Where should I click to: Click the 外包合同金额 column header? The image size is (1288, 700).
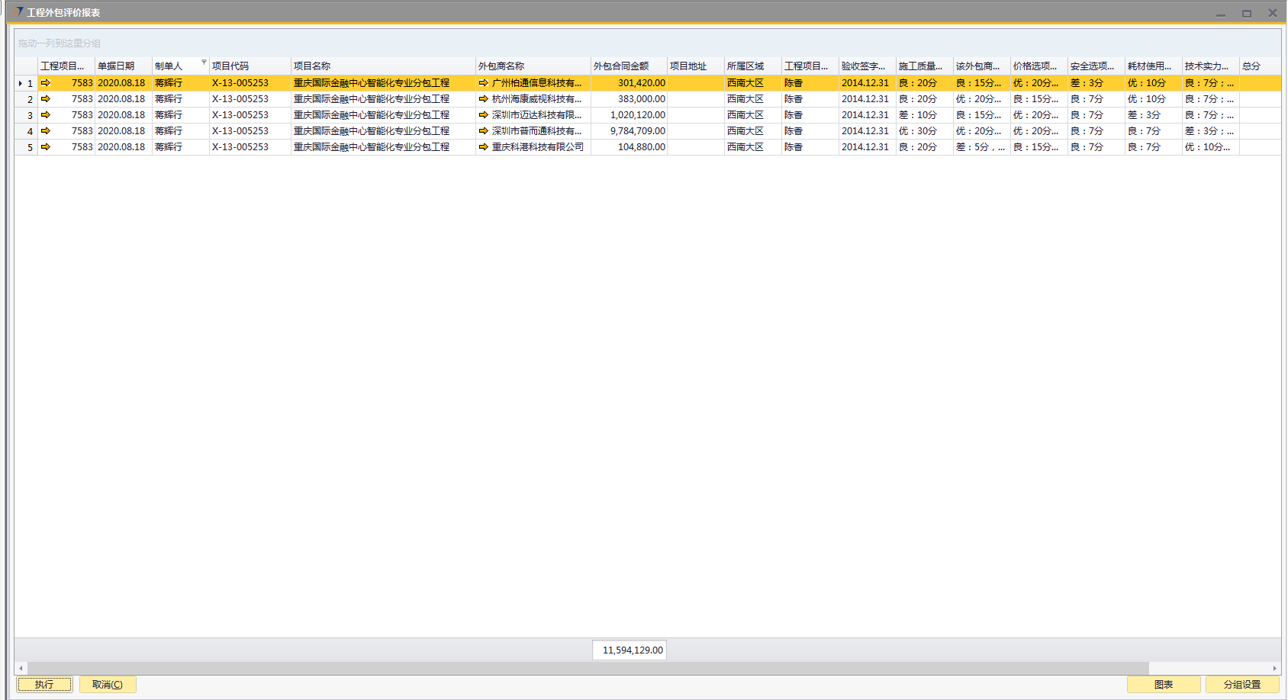pos(621,66)
